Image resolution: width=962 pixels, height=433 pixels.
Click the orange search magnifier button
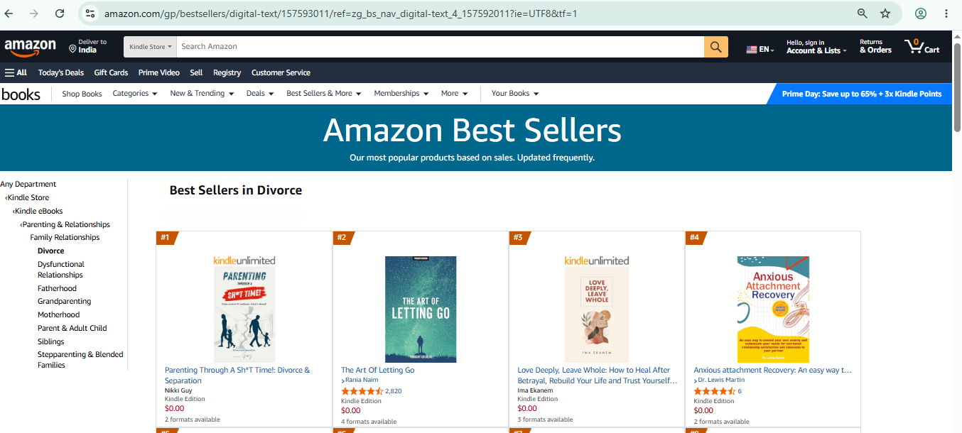(716, 47)
